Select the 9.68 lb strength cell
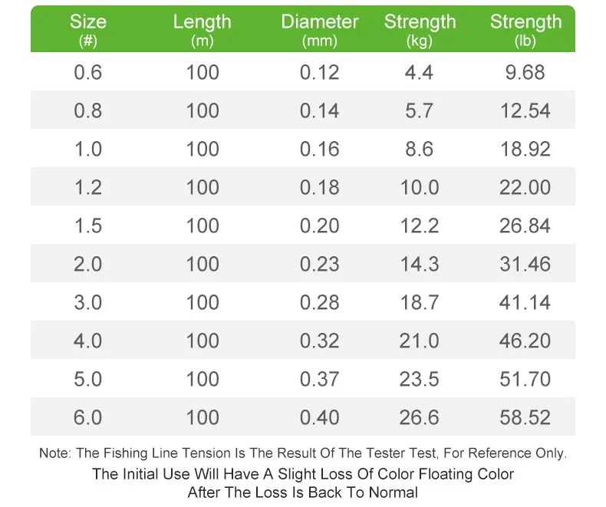The image size is (606, 507). [x=525, y=73]
